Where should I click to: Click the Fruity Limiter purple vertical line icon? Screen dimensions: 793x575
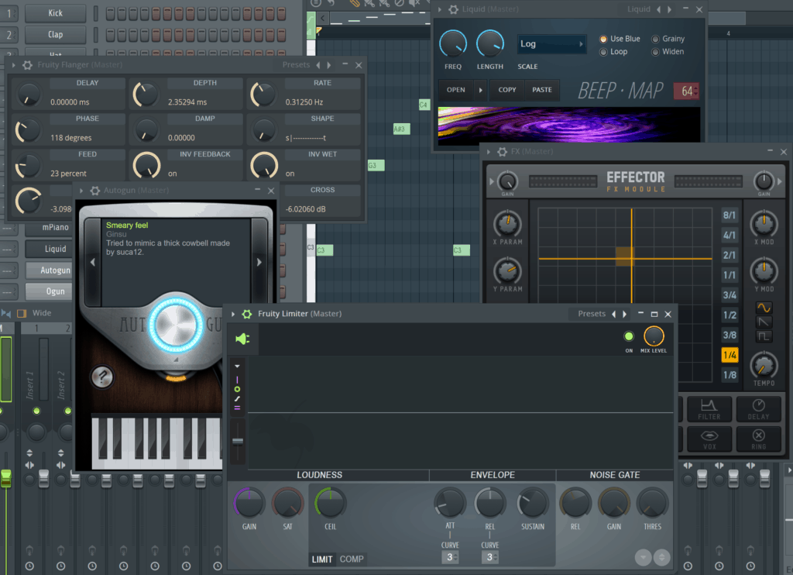coord(237,380)
